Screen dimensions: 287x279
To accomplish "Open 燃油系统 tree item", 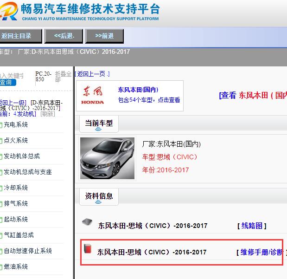I will click(16, 266).
